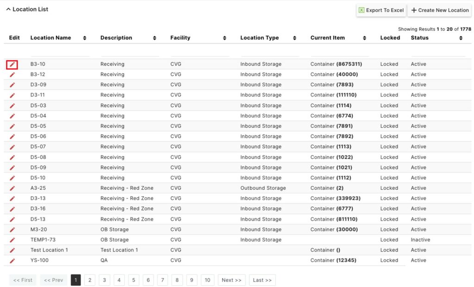Screen dimensions: 474x287
Task: Edit the D5-03 location row
Action: pos(12,106)
